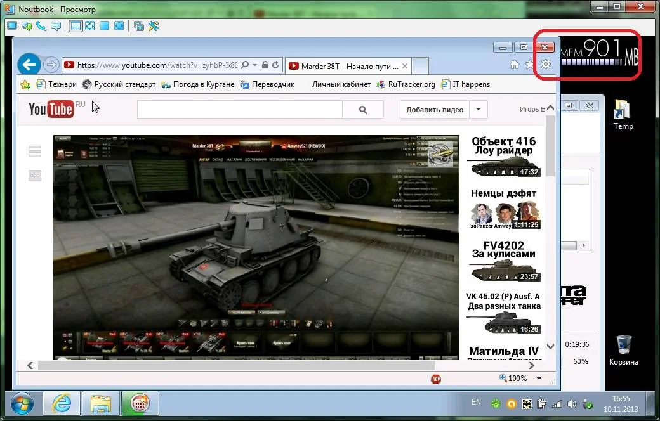This screenshot has width=660, height=421.
Task: Open the Объект 416 Лоу райдер video thumbnail
Action: coord(504,156)
